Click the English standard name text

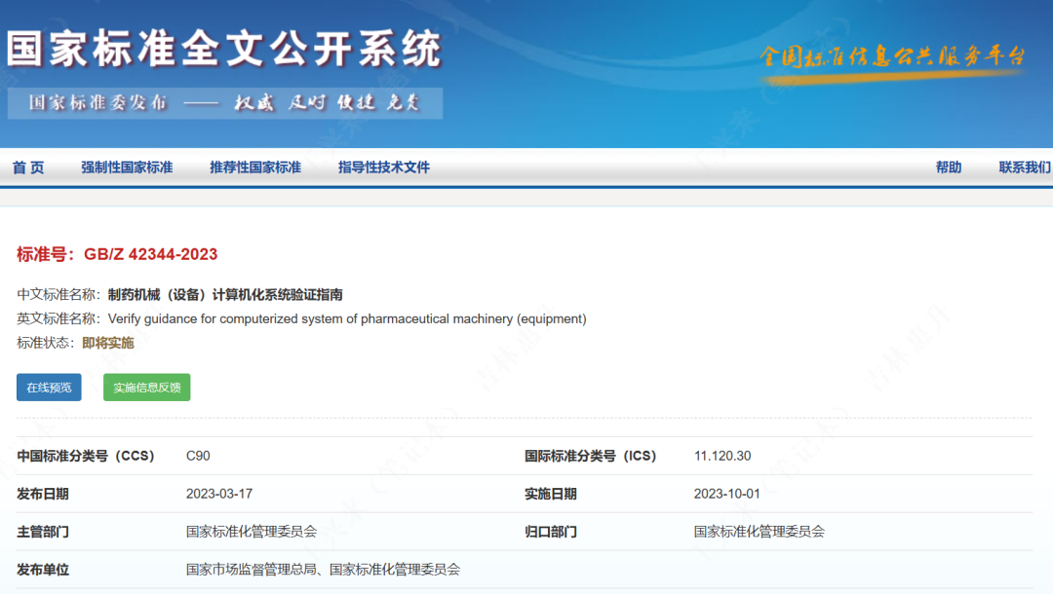(347, 318)
